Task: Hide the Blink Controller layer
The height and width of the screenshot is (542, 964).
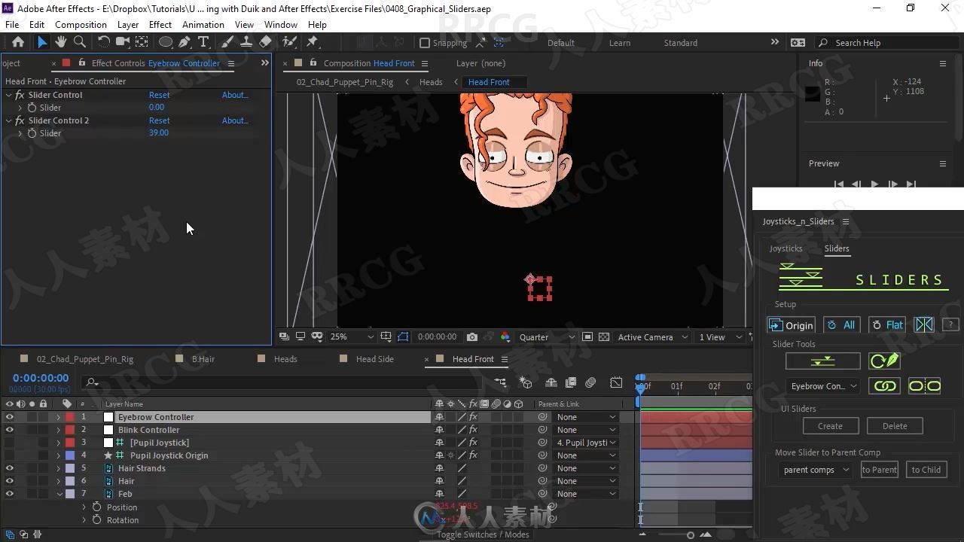Action: click(10, 430)
